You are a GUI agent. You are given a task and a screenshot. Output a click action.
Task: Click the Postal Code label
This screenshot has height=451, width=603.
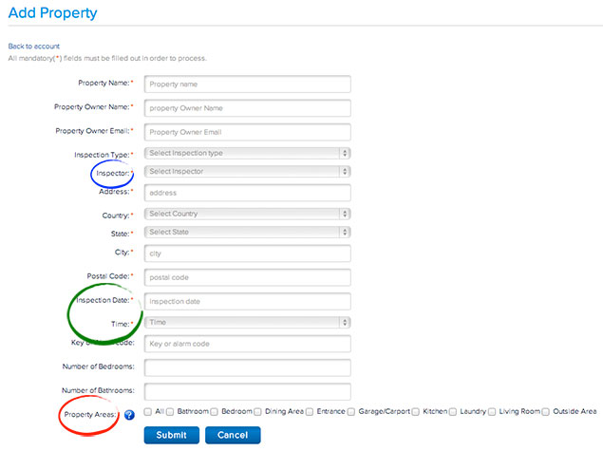108,276
